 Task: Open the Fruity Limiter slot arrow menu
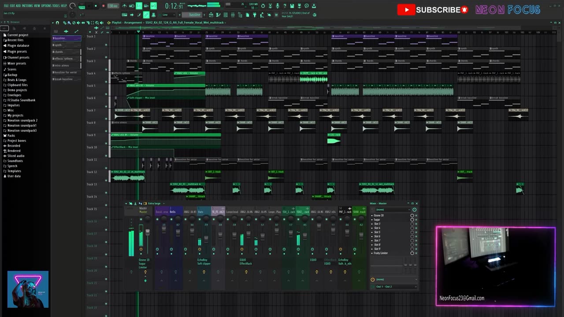click(x=372, y=253)
